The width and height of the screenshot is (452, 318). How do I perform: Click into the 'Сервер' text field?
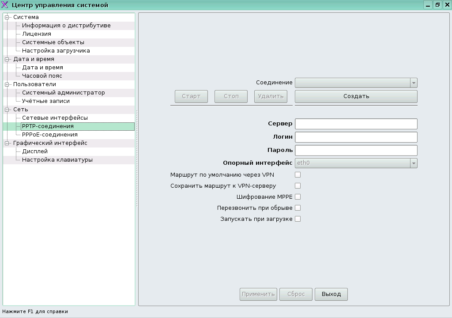pyautogui.click(x=356, y=124)
